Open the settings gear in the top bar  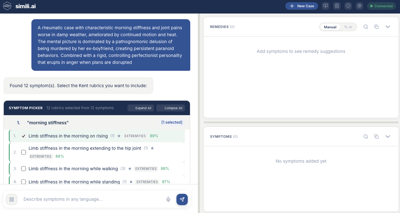359,6
